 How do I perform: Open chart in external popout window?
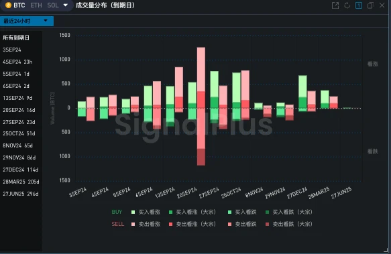coord(335,5)
